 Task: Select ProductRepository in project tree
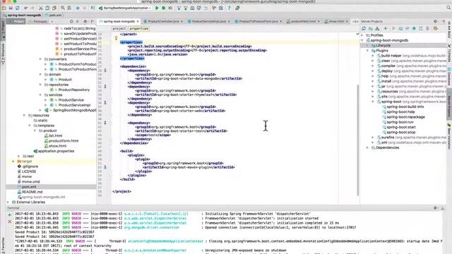point(74,90)
